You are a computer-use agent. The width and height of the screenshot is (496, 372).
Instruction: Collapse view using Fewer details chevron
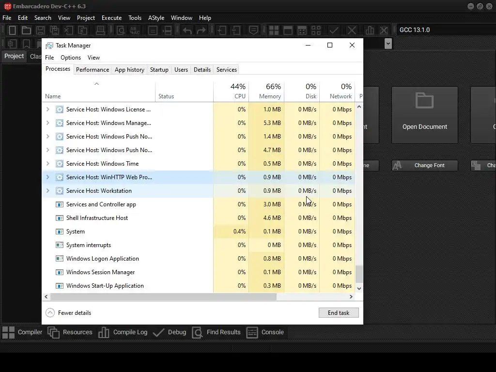50,313
